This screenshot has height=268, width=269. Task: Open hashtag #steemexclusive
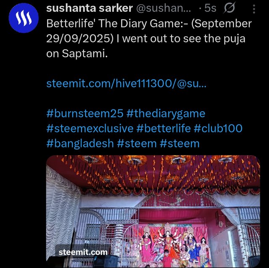[90, 129]
